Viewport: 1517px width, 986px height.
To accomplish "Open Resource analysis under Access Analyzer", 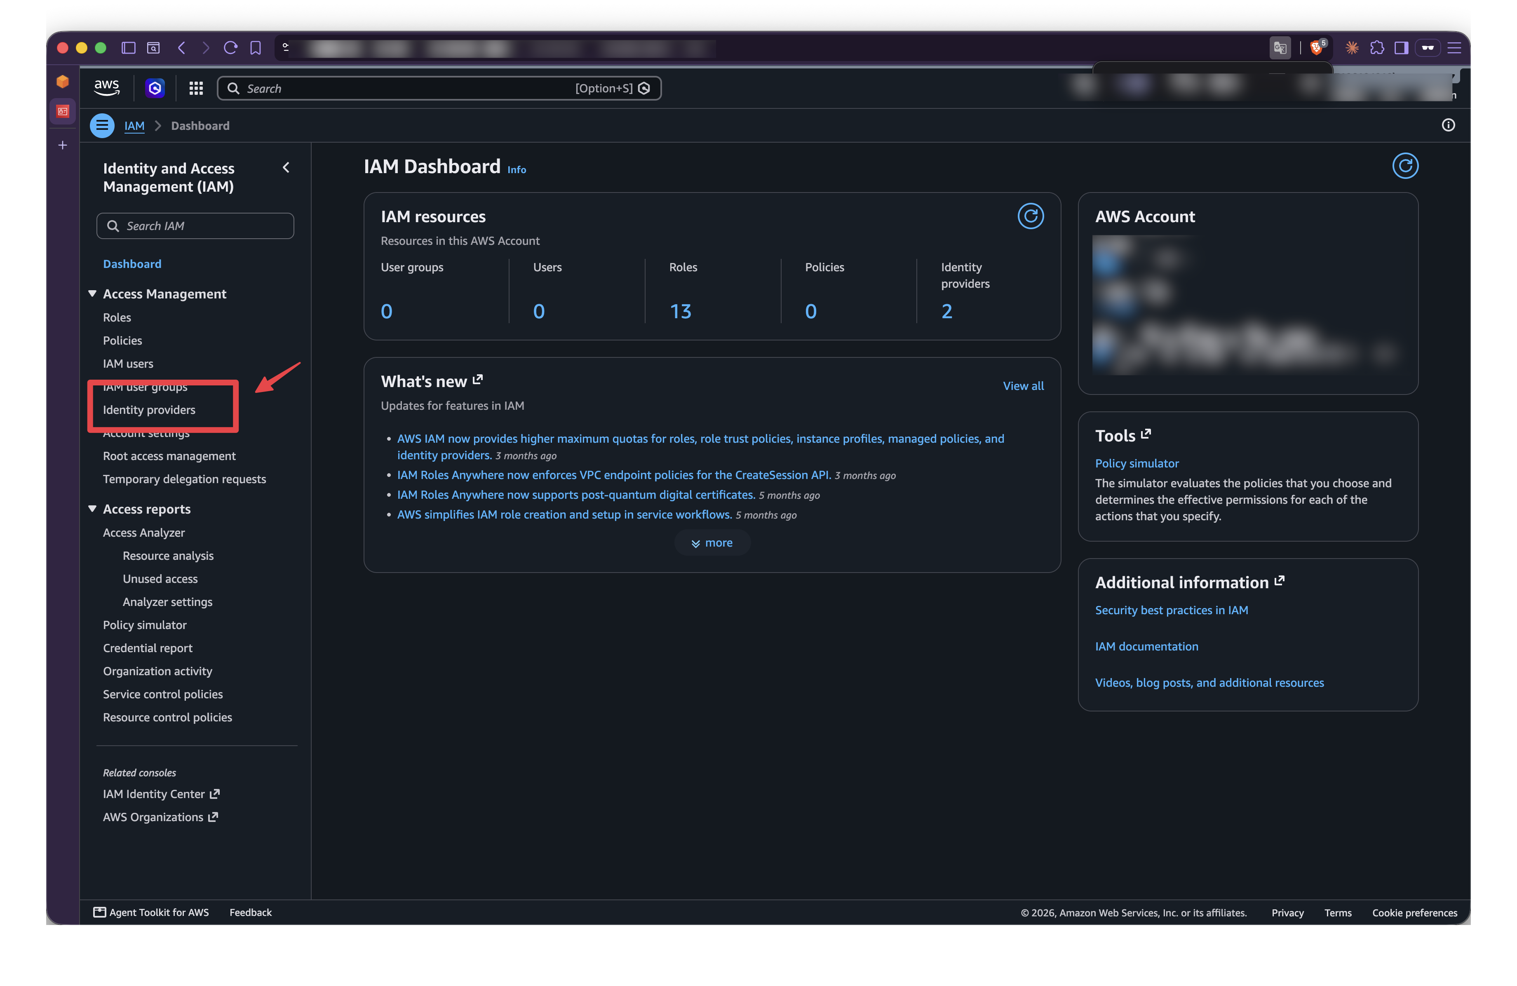I will pyautogui.click(x=168, y=556).
